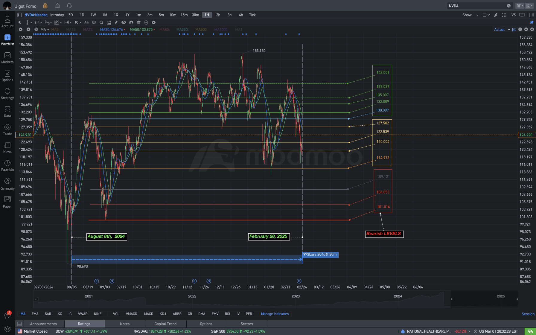Zoom out chart with minus button
The image size is (536, 335).
526,30
